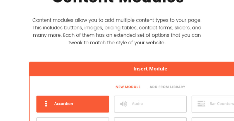The image size is (234, 121).
Task: Click the module box below Audio
Action: pyautogui.click(x=150, y=119)
